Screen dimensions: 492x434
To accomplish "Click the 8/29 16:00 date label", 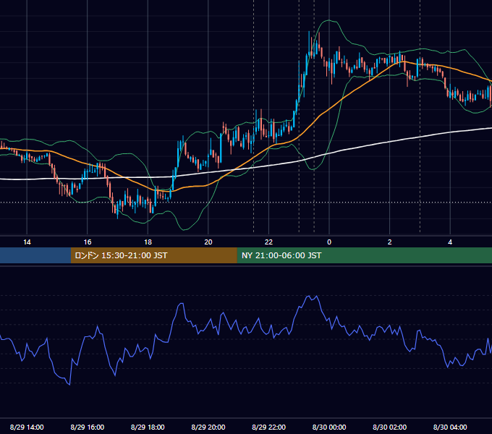I will [x=88, y=427].
